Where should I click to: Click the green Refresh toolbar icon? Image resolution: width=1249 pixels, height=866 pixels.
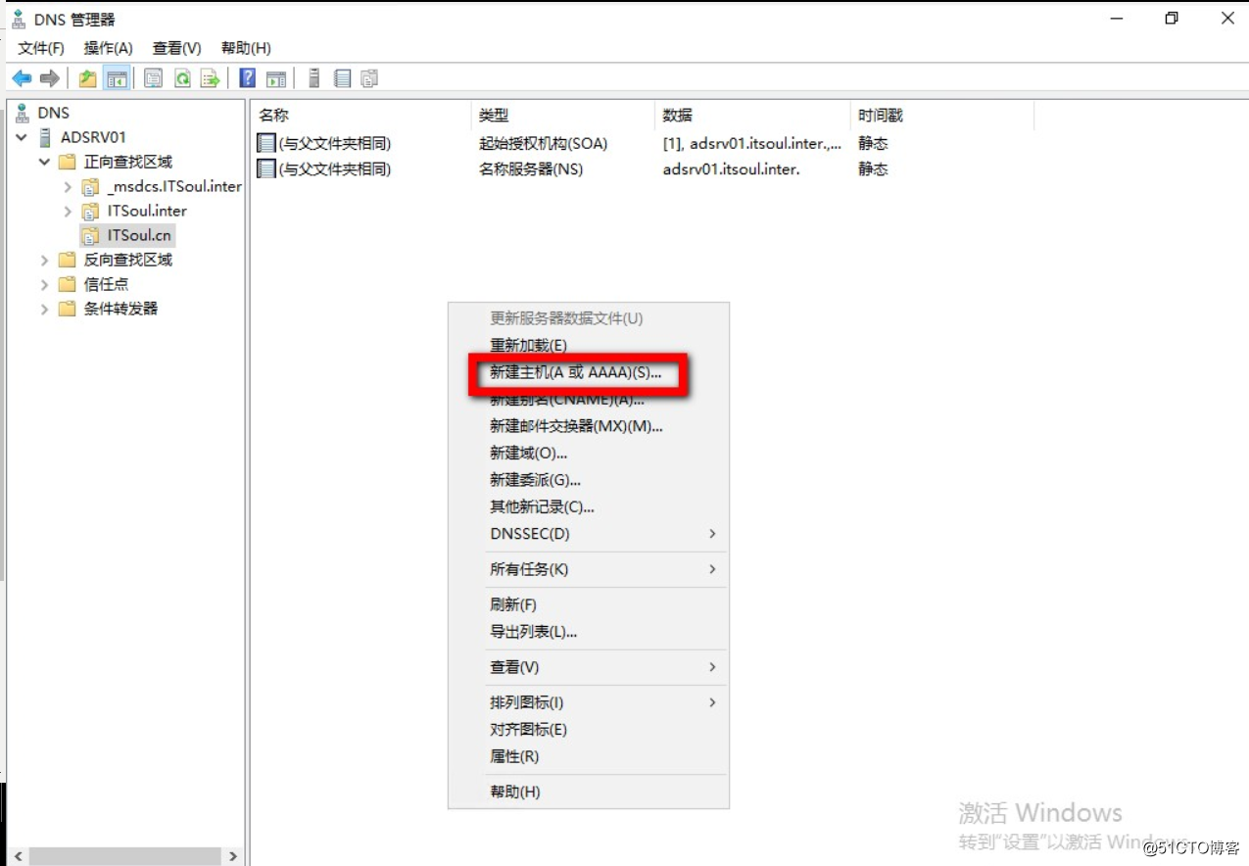181,78
